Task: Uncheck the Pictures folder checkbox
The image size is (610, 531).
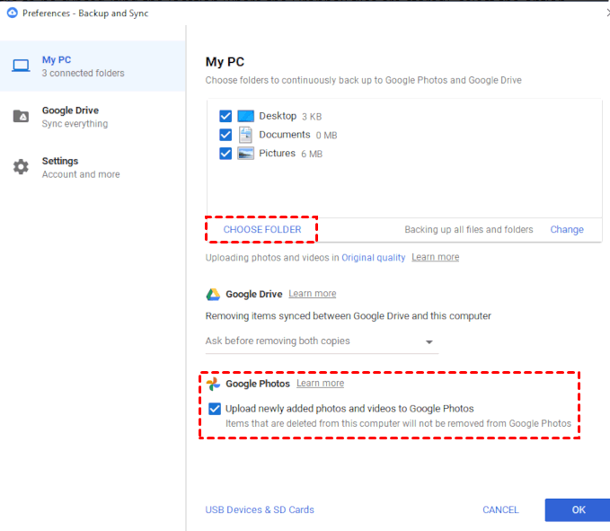Action: [x=225, y=154]
